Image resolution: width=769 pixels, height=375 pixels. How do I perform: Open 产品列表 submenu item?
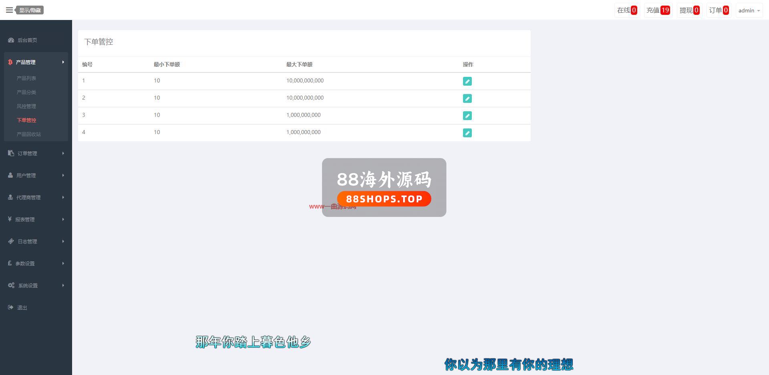point(26,78)
